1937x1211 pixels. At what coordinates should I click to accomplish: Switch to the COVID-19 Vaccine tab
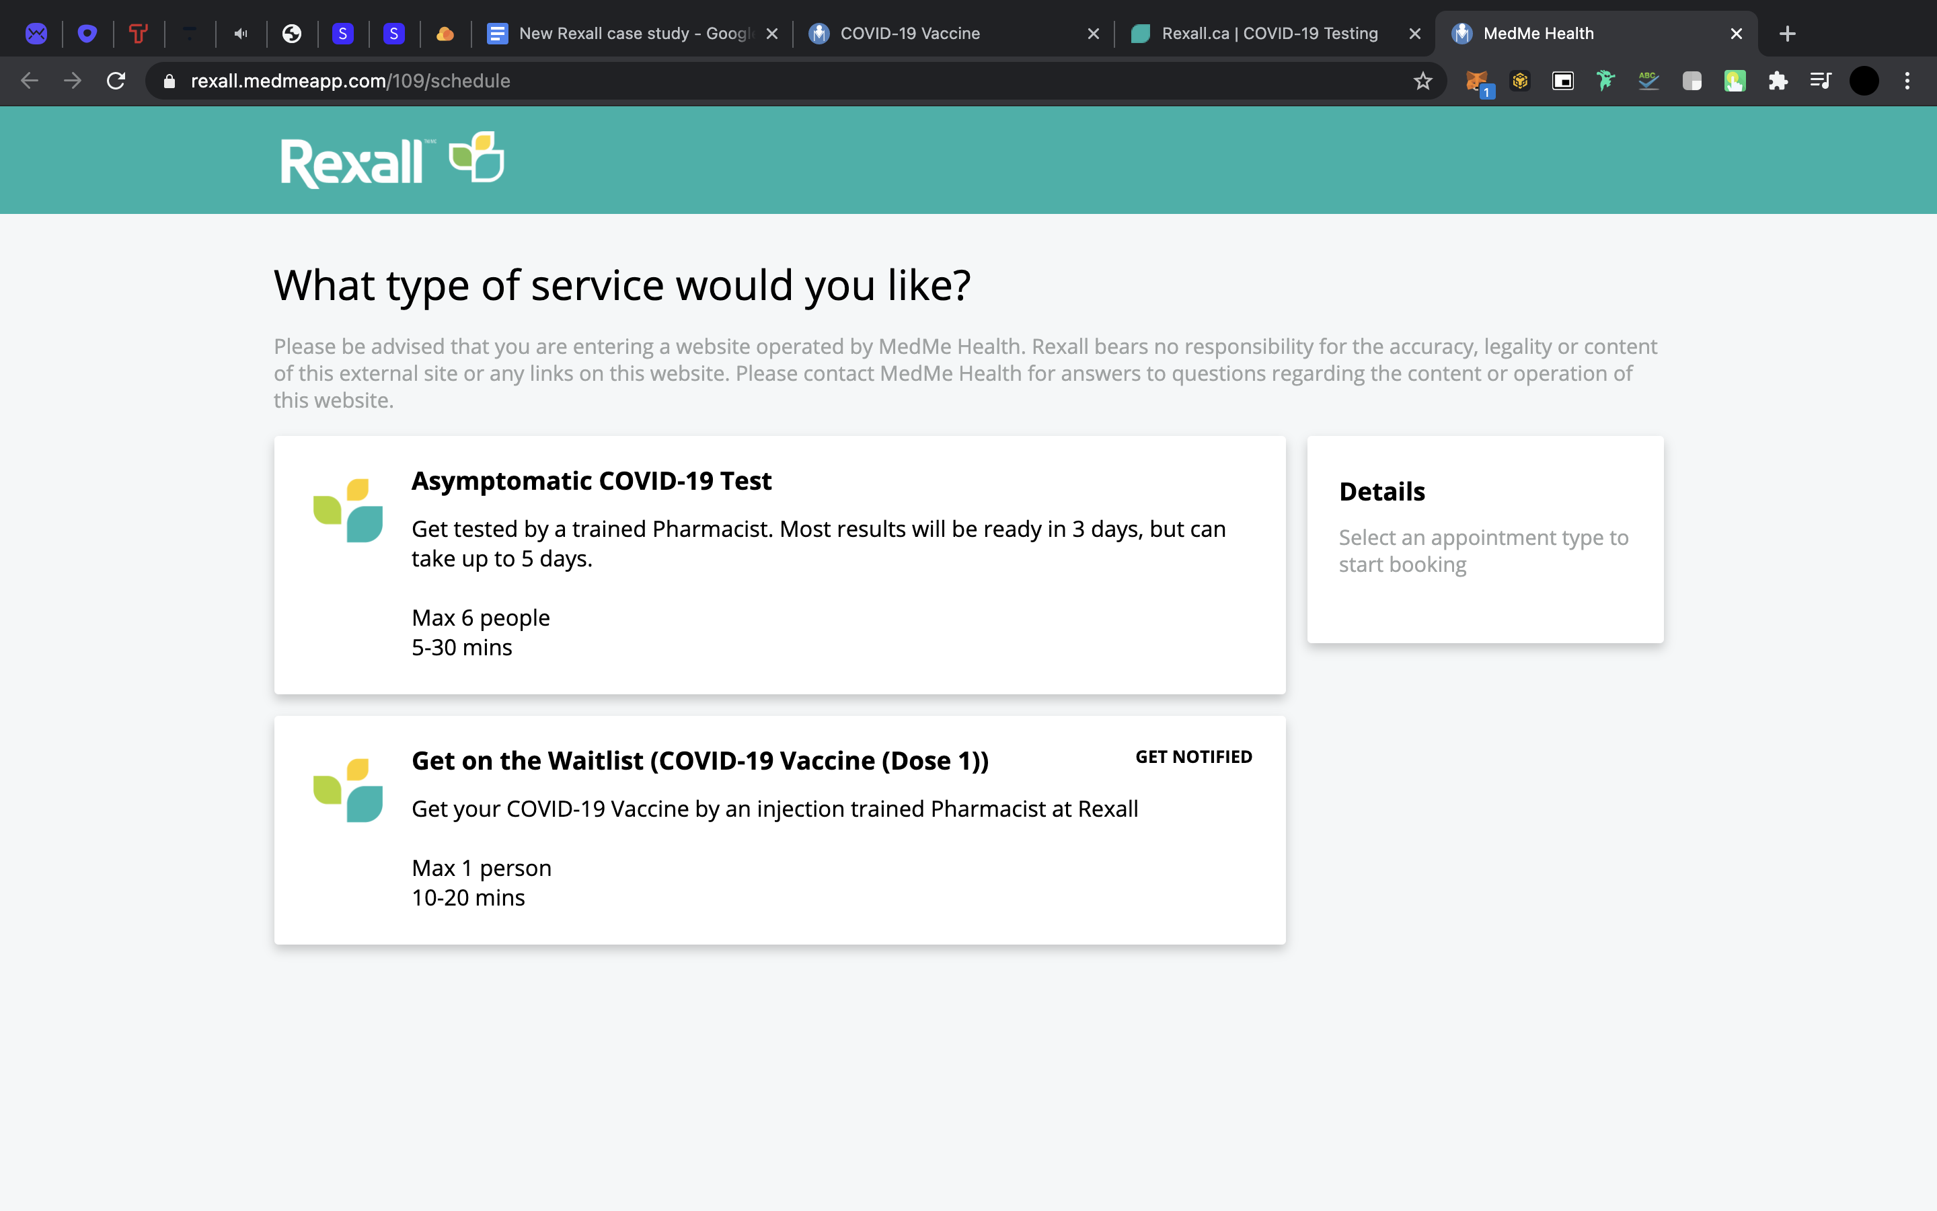pos(909,34)
